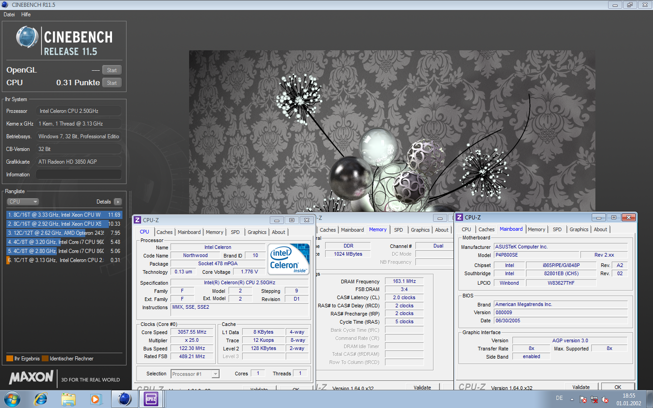Open SPD tab in left CPU-Z window
This screenshot has height=408, width=653.
235,232
